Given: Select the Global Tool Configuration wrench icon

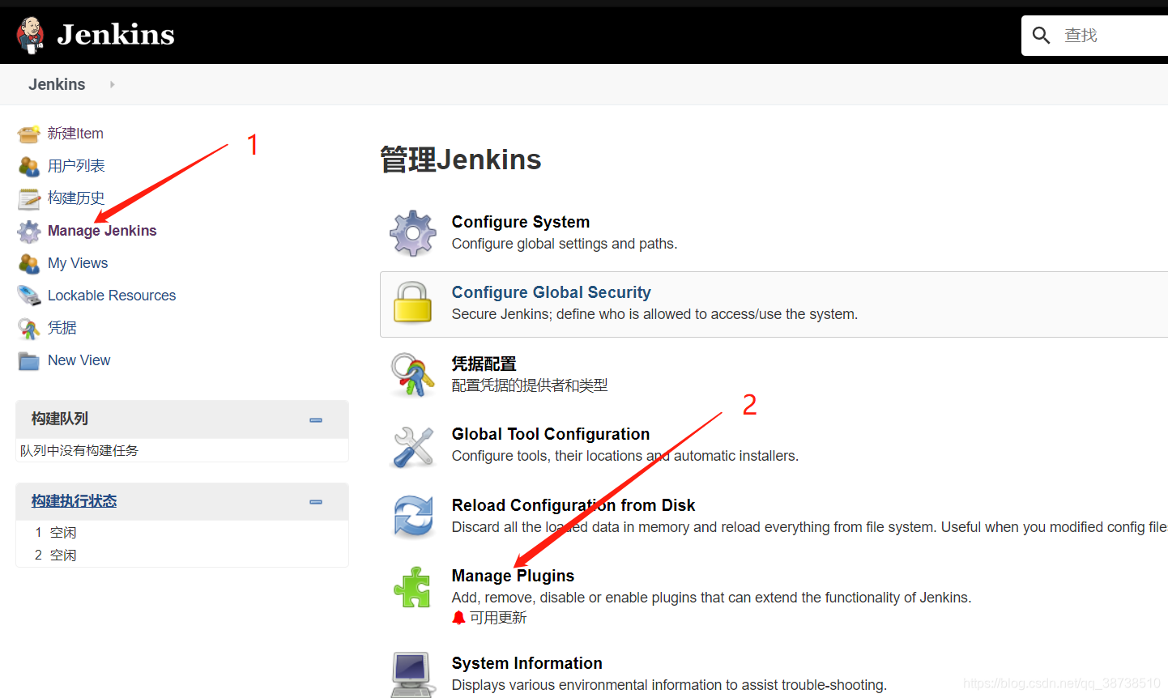Looking at the screenshot, I should point(413,445).
